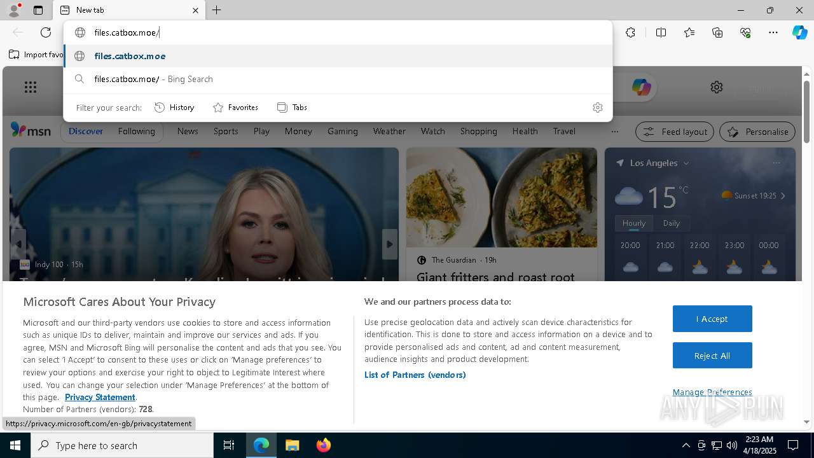Viewport: 814px width, 458px height.
Task: Open the Sports category
Action: pos(226,131)
